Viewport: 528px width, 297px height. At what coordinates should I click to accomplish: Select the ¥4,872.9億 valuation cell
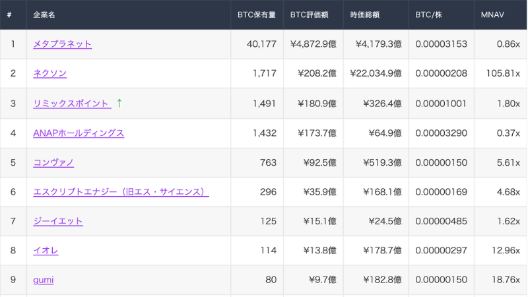point(313,44)
